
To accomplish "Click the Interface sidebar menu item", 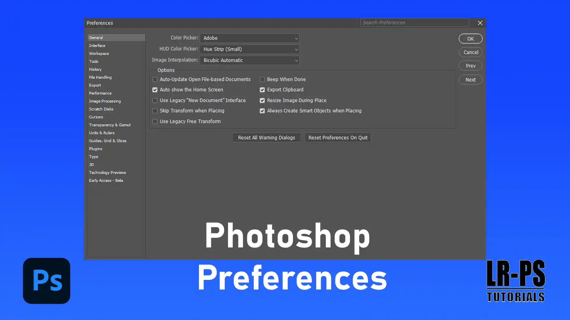I will coord(97,45).
